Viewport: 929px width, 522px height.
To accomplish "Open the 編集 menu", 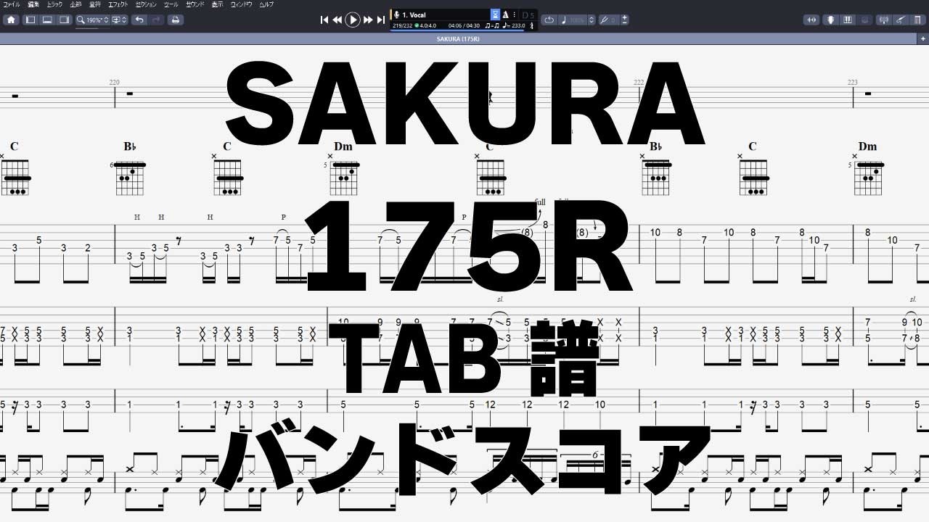I will pyautogui.click(x=33, y=4).
